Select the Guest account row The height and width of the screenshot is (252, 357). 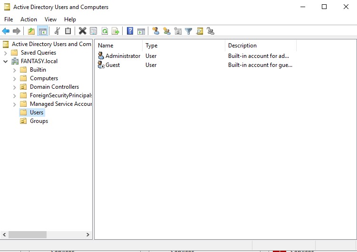click(195, 65)
